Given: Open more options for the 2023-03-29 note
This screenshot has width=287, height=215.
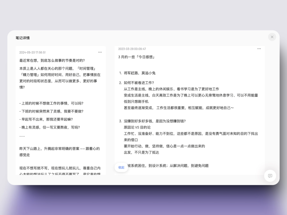Looking at the screenshot, I should 259,49.
